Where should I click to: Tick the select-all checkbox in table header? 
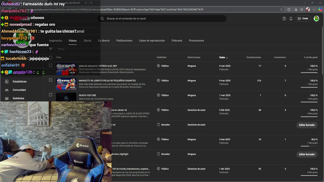pos(51,57)
